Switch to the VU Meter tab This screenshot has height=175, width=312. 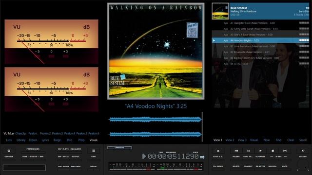9,134
